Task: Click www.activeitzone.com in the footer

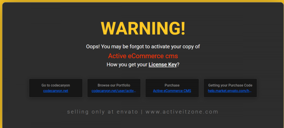Action: 182,112
